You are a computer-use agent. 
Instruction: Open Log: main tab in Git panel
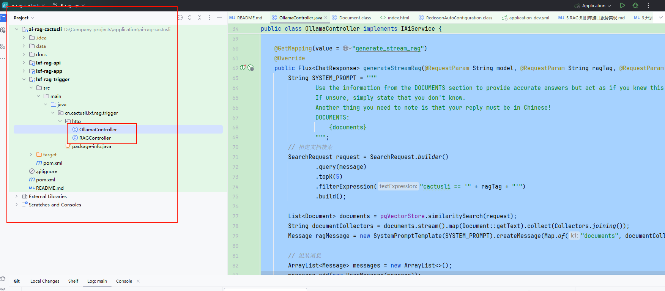click(x=97, y=281)
